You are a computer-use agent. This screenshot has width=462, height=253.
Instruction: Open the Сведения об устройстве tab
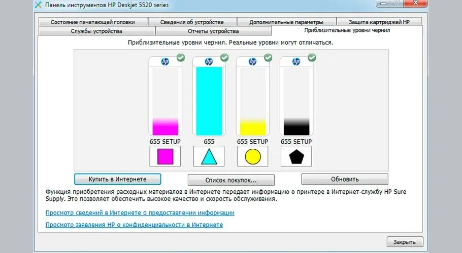tap(192, 22)
